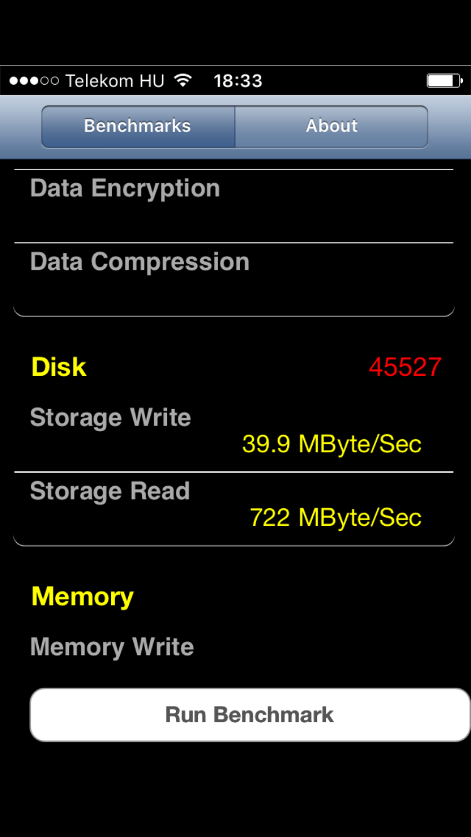Select the Storage Read row label
The width and height of the screenshot is (471, 837).
(110, 491)
